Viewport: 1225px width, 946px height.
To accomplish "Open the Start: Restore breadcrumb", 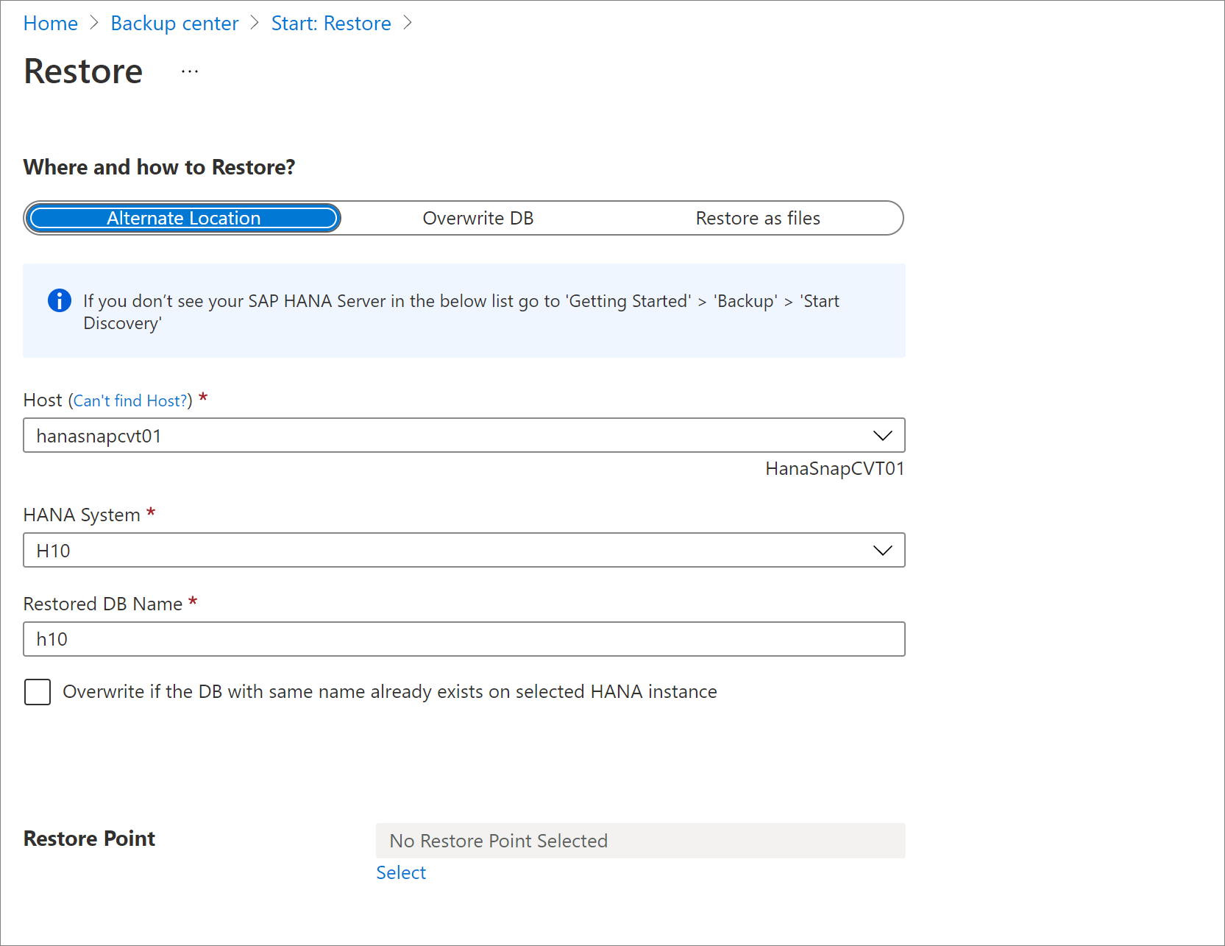I will tap(330, 23).
